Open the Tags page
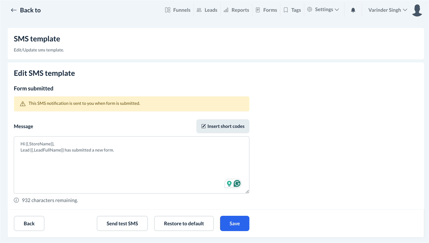 tap(292, 10)
